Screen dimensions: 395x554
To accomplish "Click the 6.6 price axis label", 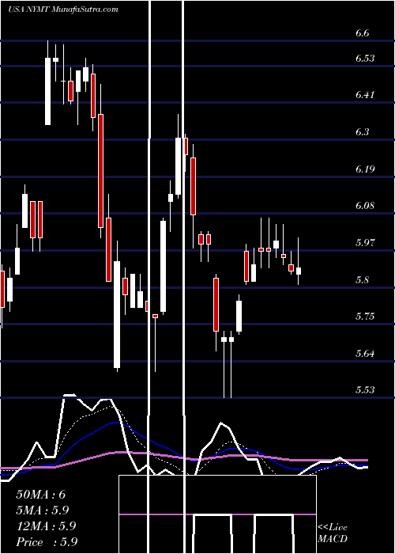I will point(363,33).
